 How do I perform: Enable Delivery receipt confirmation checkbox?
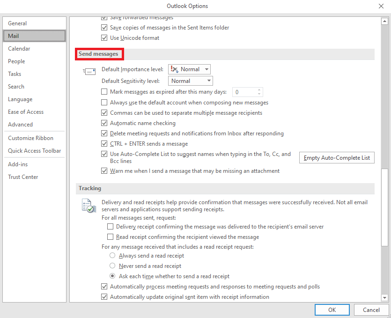pyautogui.click(x=110, y=227)
